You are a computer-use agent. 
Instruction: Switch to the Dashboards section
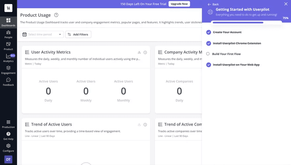click(x=8, y=22)
